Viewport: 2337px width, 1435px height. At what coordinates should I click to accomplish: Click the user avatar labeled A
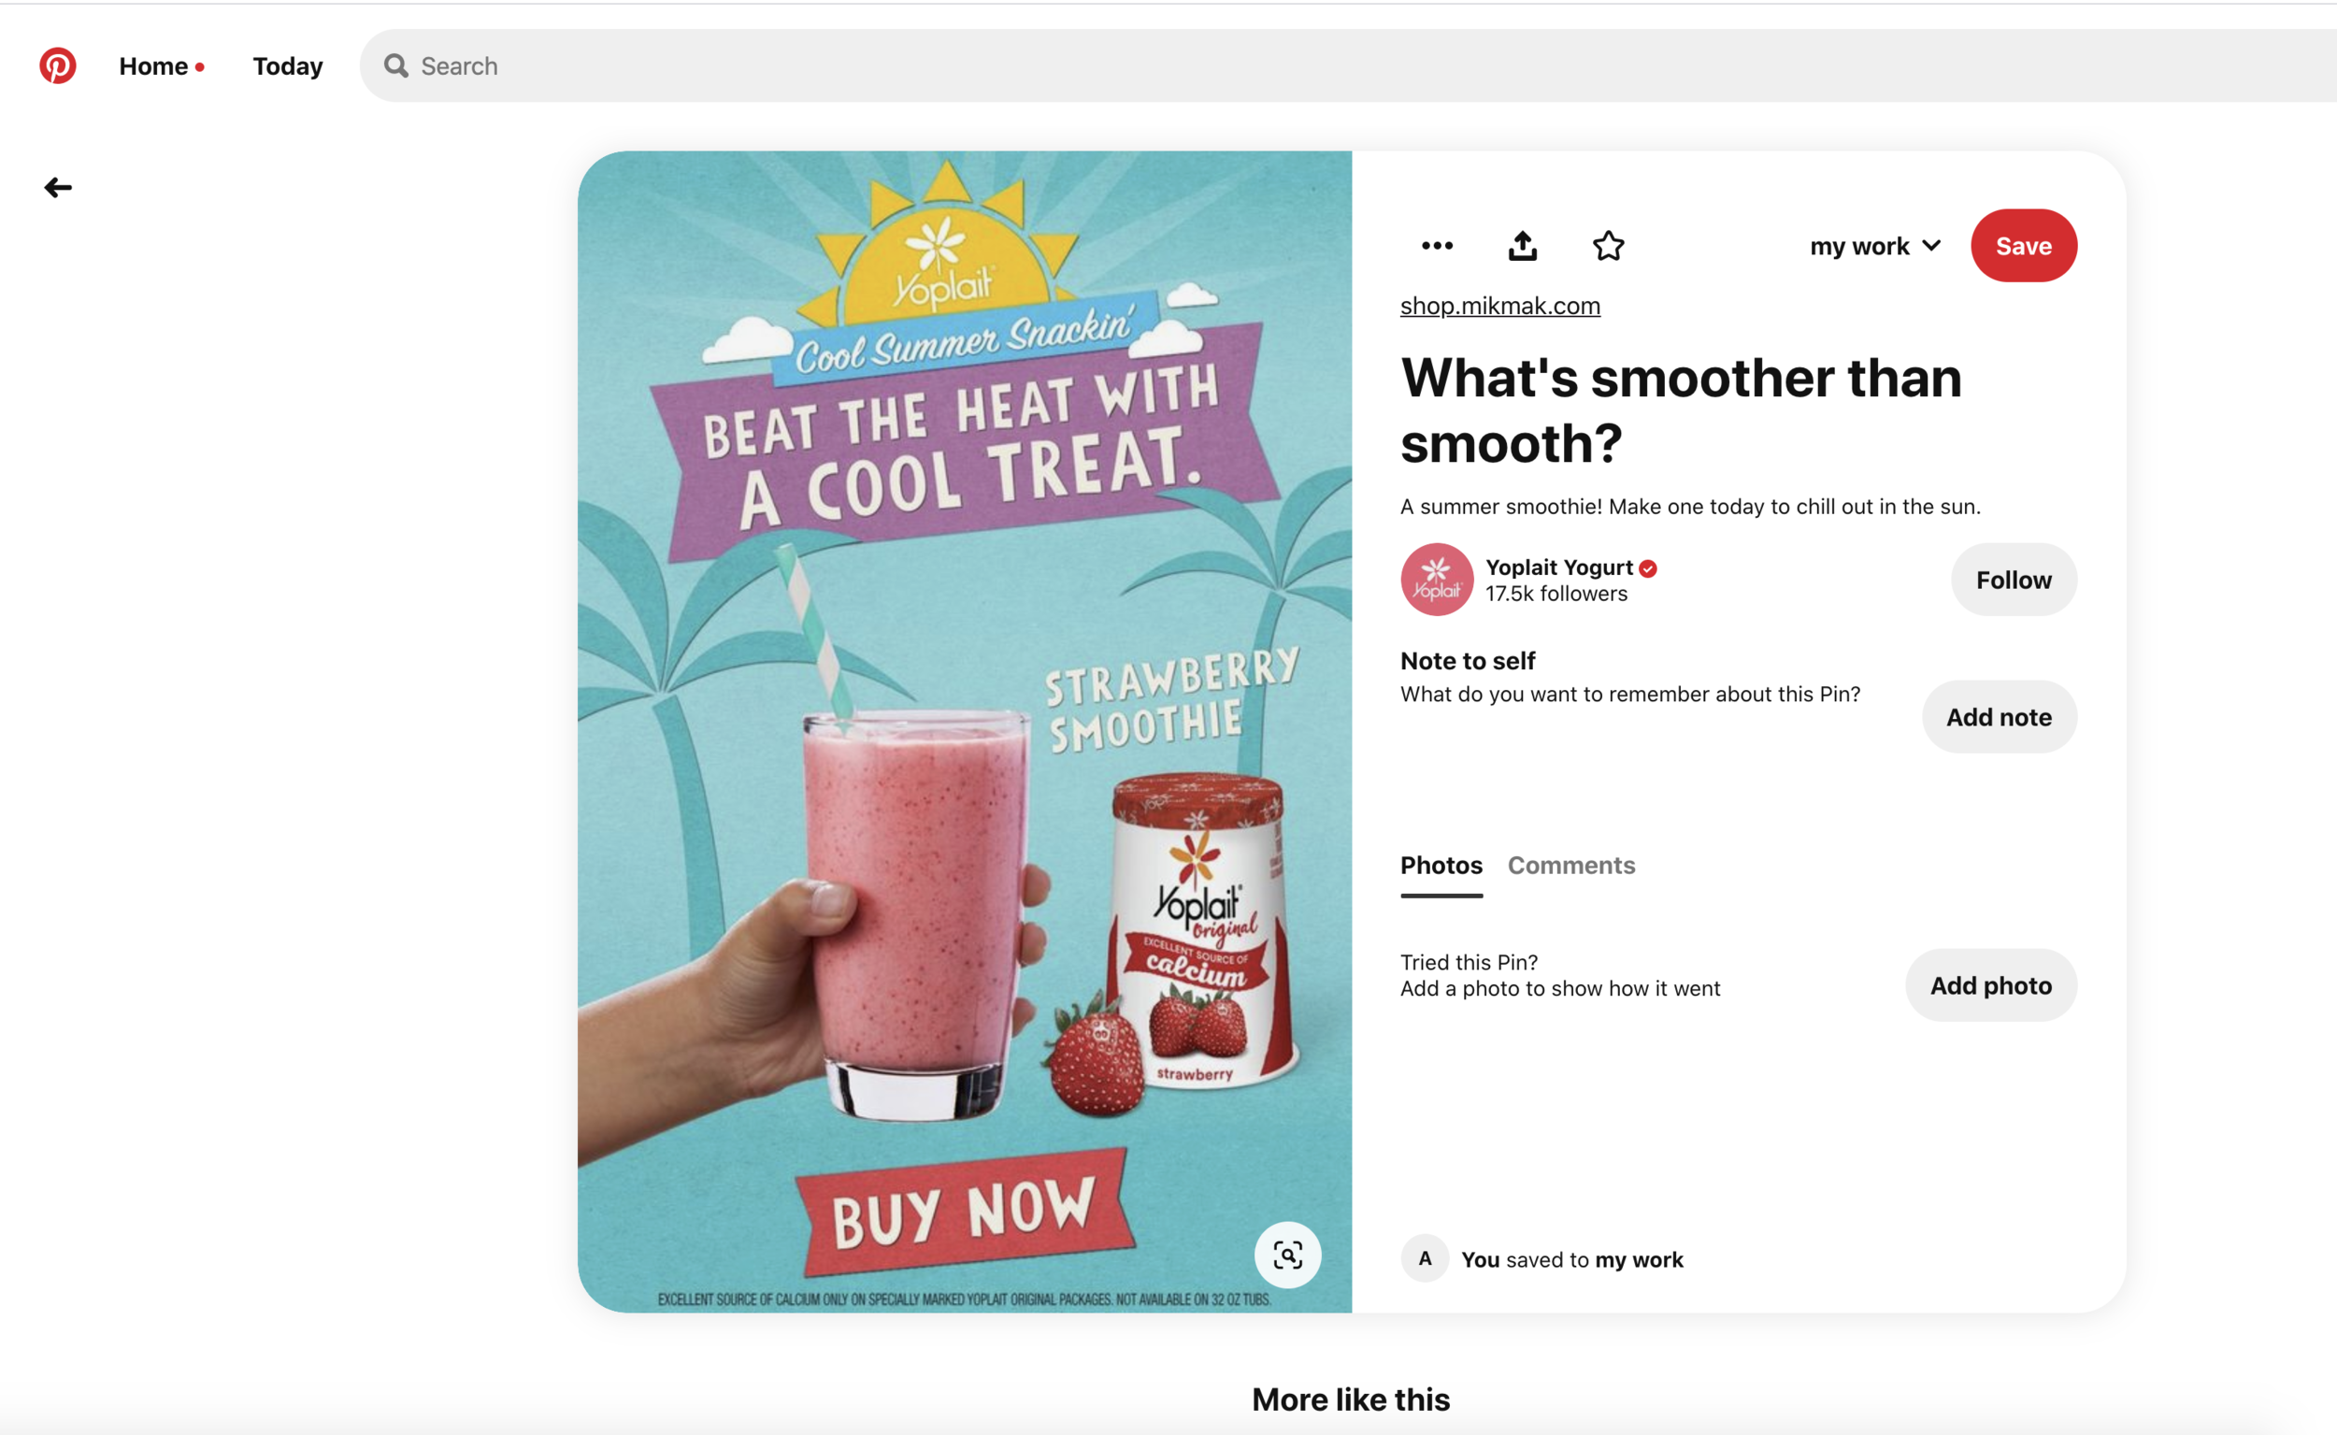(1425, 1258)
